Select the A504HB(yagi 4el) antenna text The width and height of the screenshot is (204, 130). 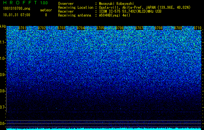tap(114, 15)
